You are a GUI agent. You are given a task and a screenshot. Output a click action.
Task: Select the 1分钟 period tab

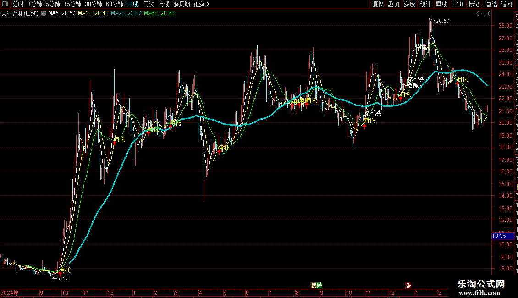tap(35, 4)
